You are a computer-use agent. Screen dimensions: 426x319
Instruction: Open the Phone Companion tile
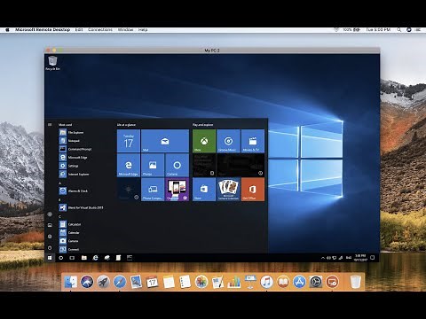(x=153, y=190)
